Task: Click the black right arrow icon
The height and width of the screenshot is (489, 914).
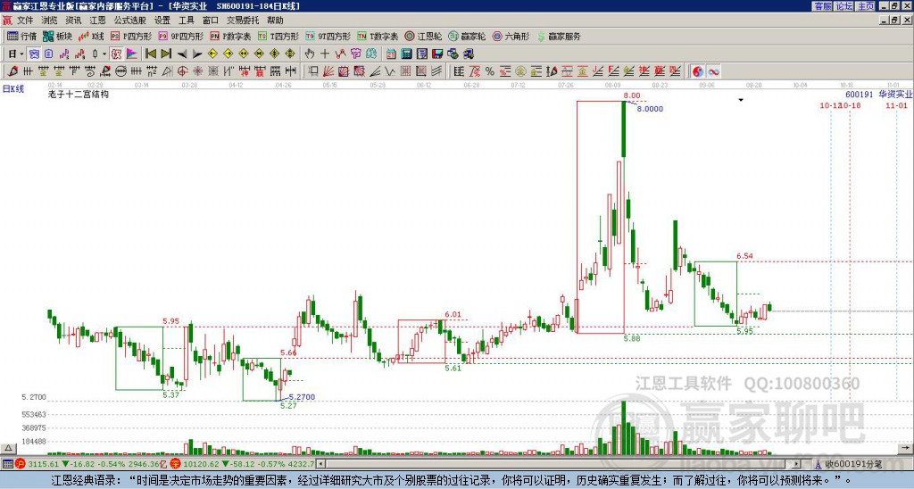Action: point(197,54)
